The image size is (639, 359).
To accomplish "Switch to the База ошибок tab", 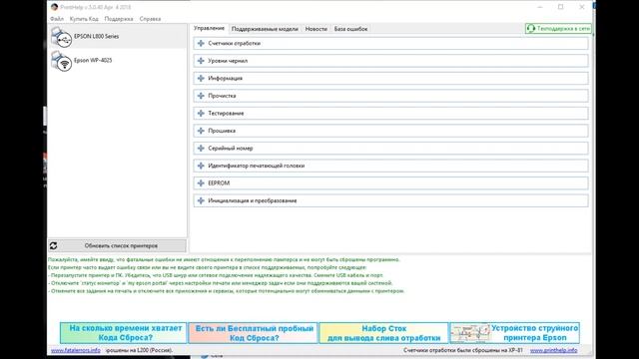I will [x=350, y=29].
